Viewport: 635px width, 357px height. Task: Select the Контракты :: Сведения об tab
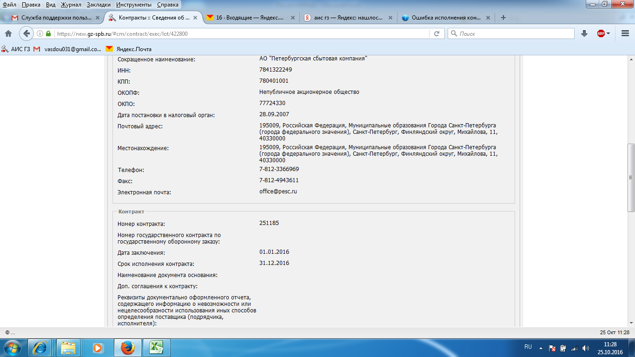(x=153, y=18)
